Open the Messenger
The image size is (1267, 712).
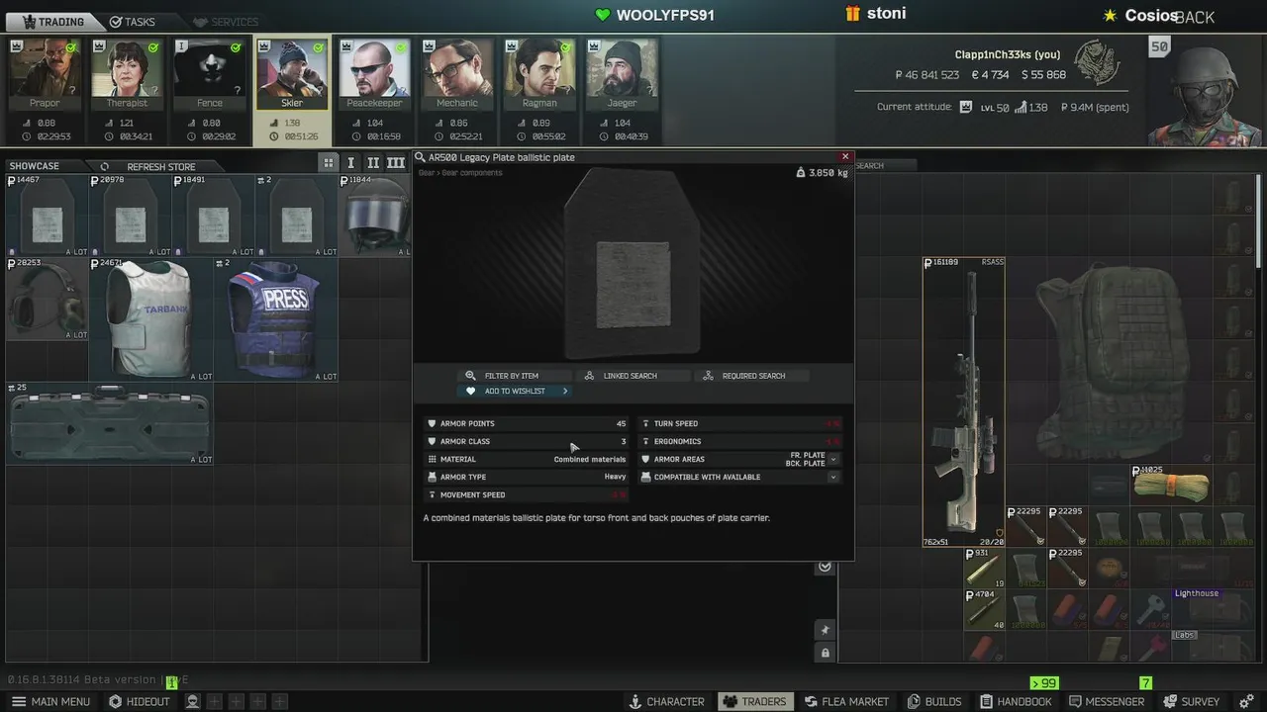(x=1106, y=701)
